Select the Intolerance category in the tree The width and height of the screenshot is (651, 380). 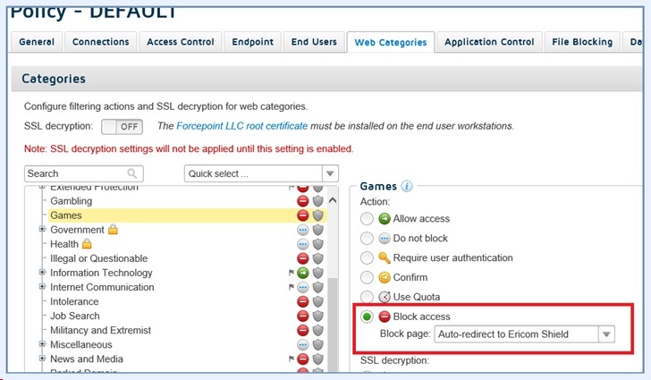[75, 301]
